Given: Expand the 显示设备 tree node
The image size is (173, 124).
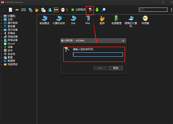Looking at the screenshot, I should point(1,30).
